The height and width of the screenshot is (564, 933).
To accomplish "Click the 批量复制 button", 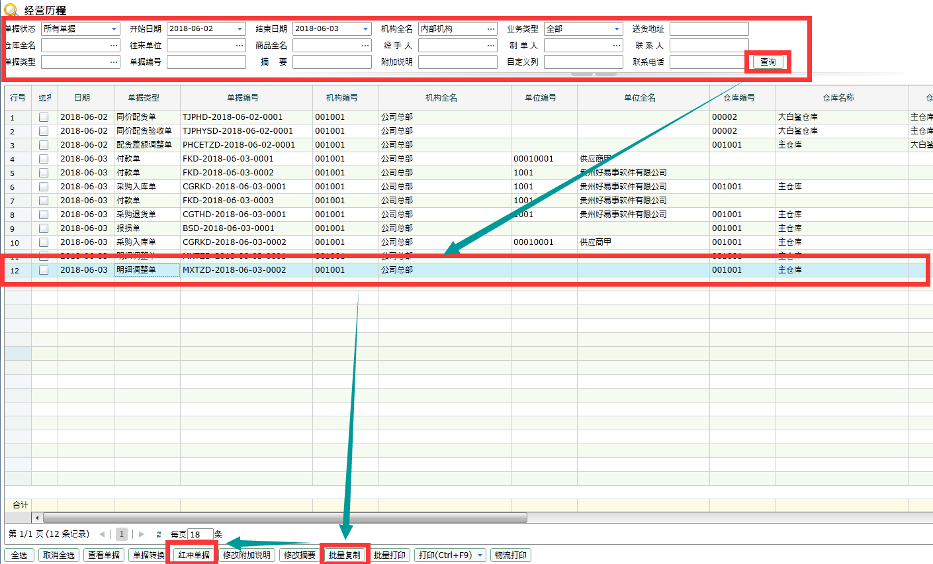I will click(345, 555).
